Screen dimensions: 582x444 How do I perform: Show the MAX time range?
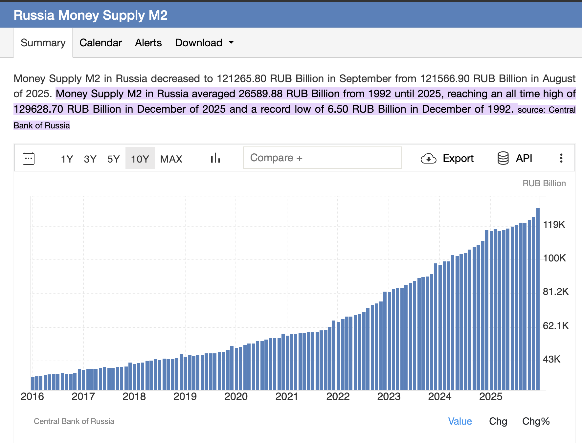click(171, 159)
